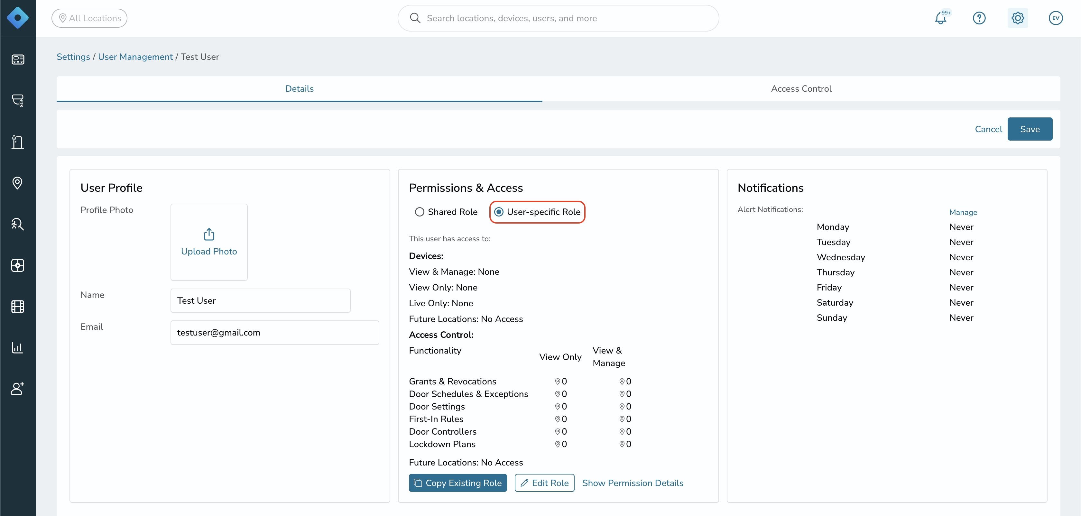The image size is (1081, 516).
Task: Select the User-specific Role radio button
Action: (x=499, y=212)
